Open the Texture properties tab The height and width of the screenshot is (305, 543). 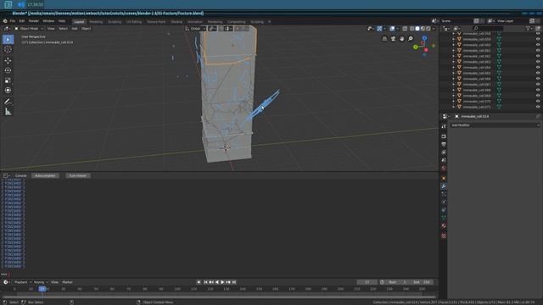(x=444, y=236)
